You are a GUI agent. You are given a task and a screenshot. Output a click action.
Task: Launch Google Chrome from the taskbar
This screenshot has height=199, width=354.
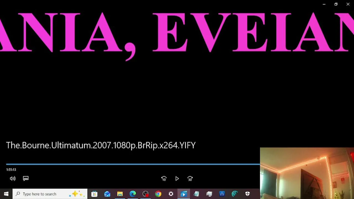(158, 194)
